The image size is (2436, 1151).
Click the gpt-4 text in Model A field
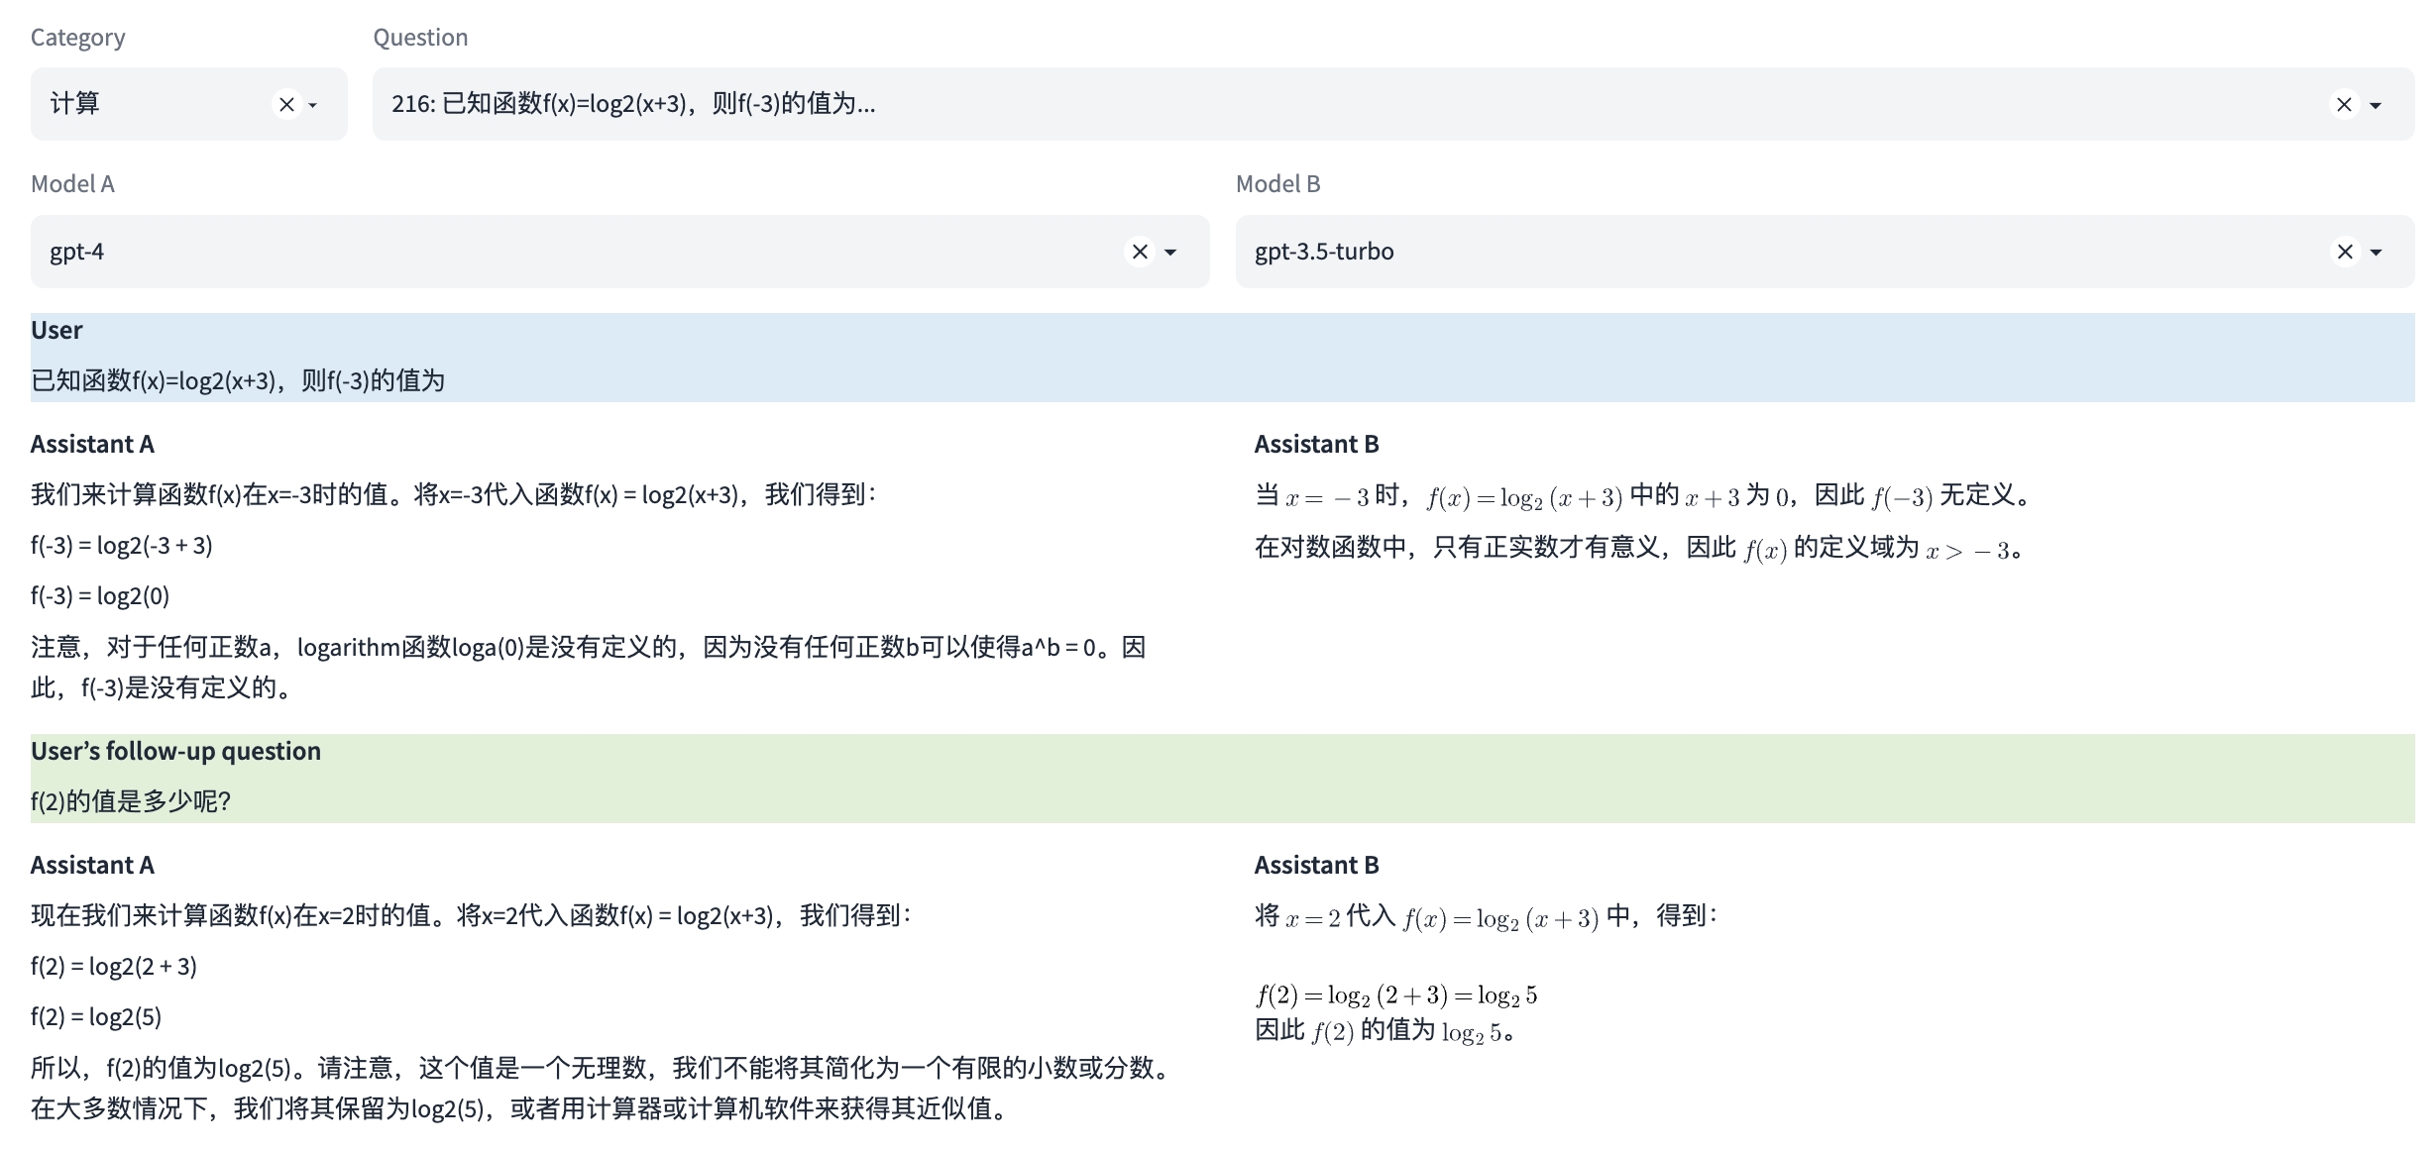point(77,252)
